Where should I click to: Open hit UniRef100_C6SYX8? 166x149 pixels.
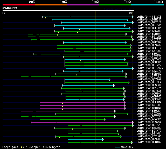[149, 17]
